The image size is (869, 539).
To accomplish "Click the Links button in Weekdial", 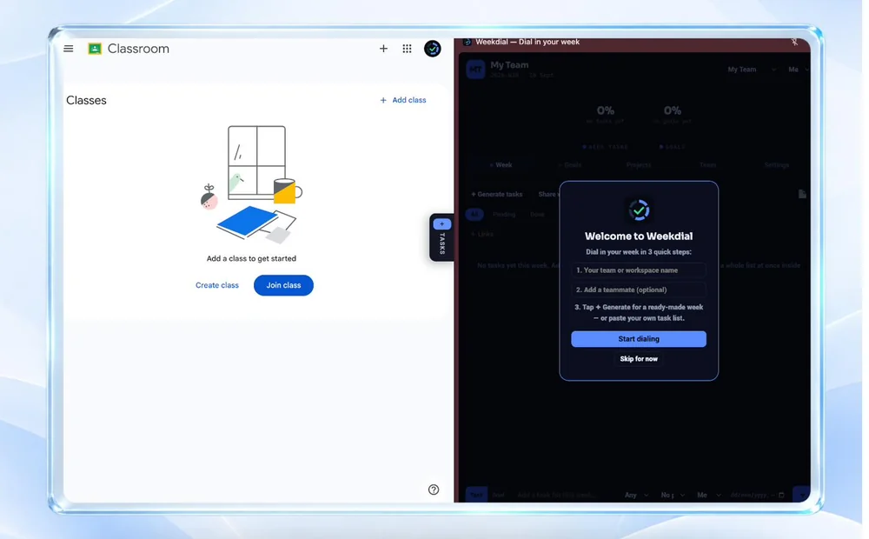I will click(482, 234).
